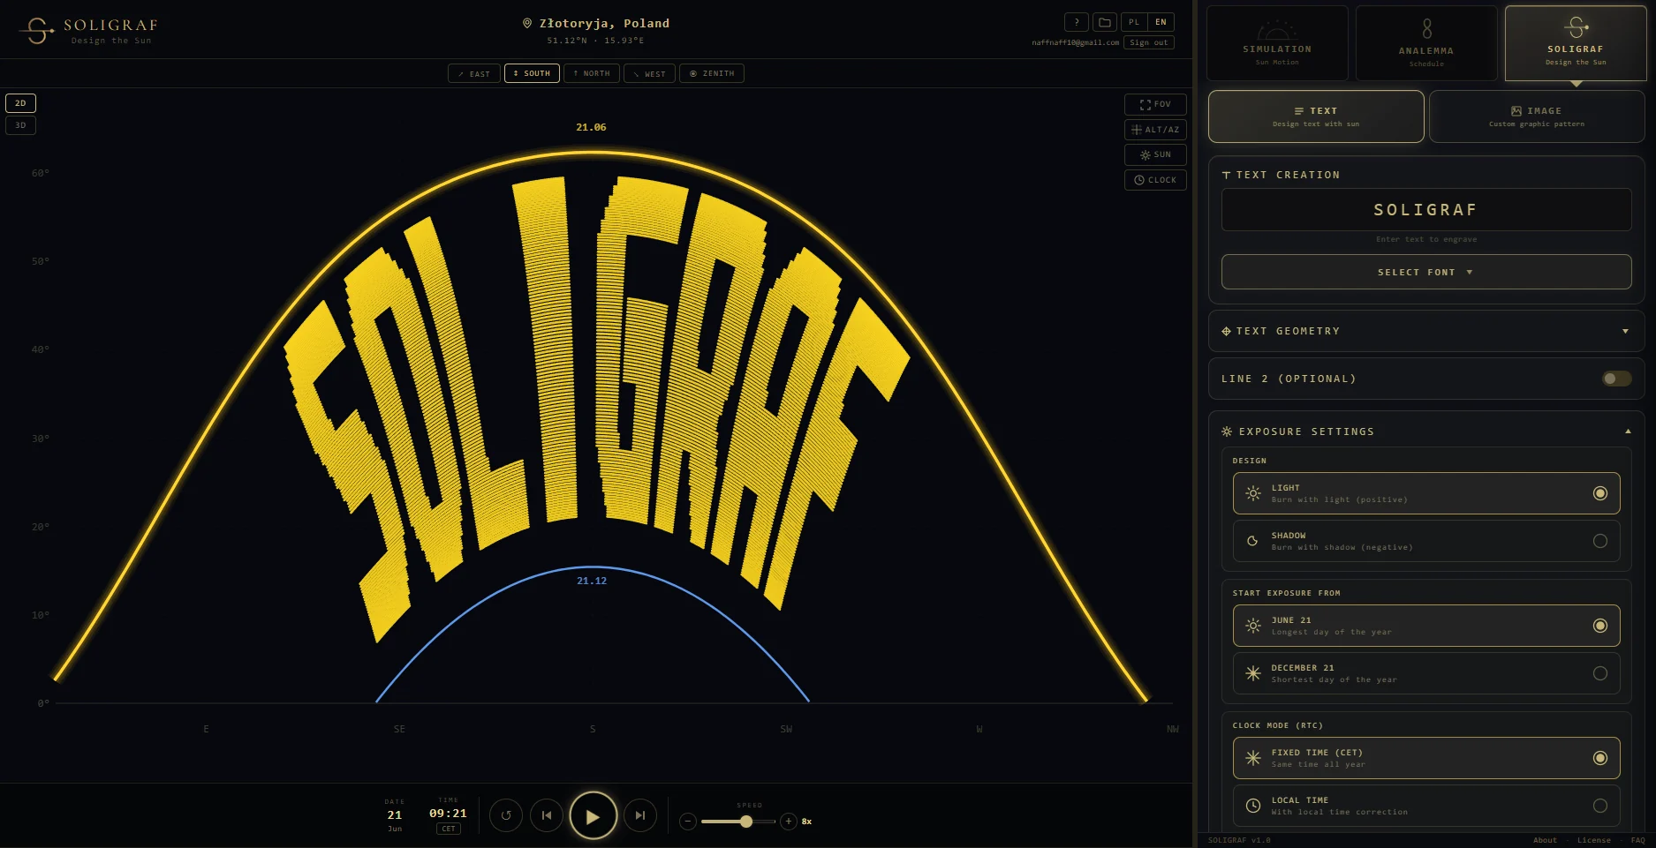Click the Local Time clock icon
This screenshot has height=848, width=1656.
tap(1253, 806)
